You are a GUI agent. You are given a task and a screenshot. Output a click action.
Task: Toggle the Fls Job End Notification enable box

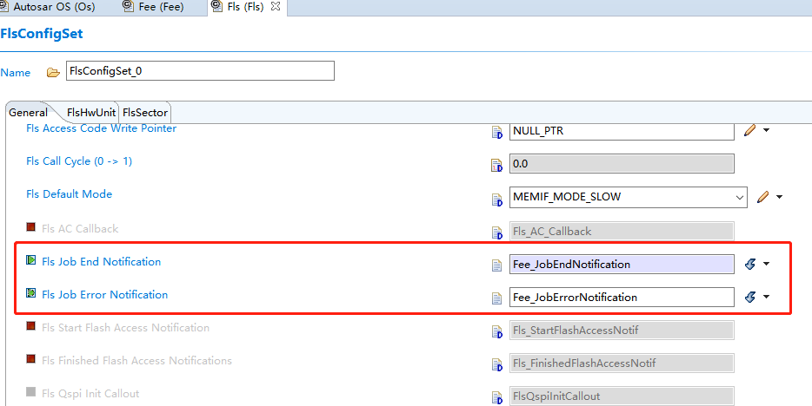click(x=31, y=259)
